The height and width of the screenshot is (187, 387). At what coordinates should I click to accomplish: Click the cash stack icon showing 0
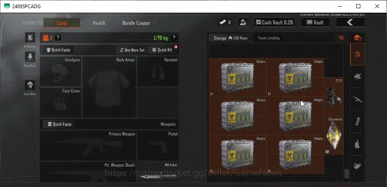point(223,23)
